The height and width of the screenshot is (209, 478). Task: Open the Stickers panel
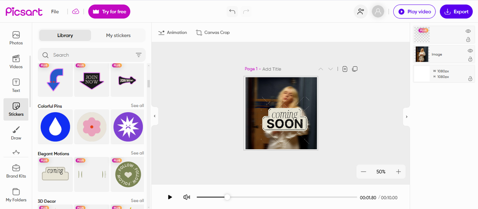click(x=16, y=109)
